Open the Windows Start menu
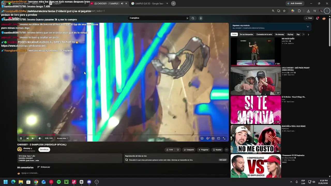Screen dimensions: 331x186 [5, 182]
